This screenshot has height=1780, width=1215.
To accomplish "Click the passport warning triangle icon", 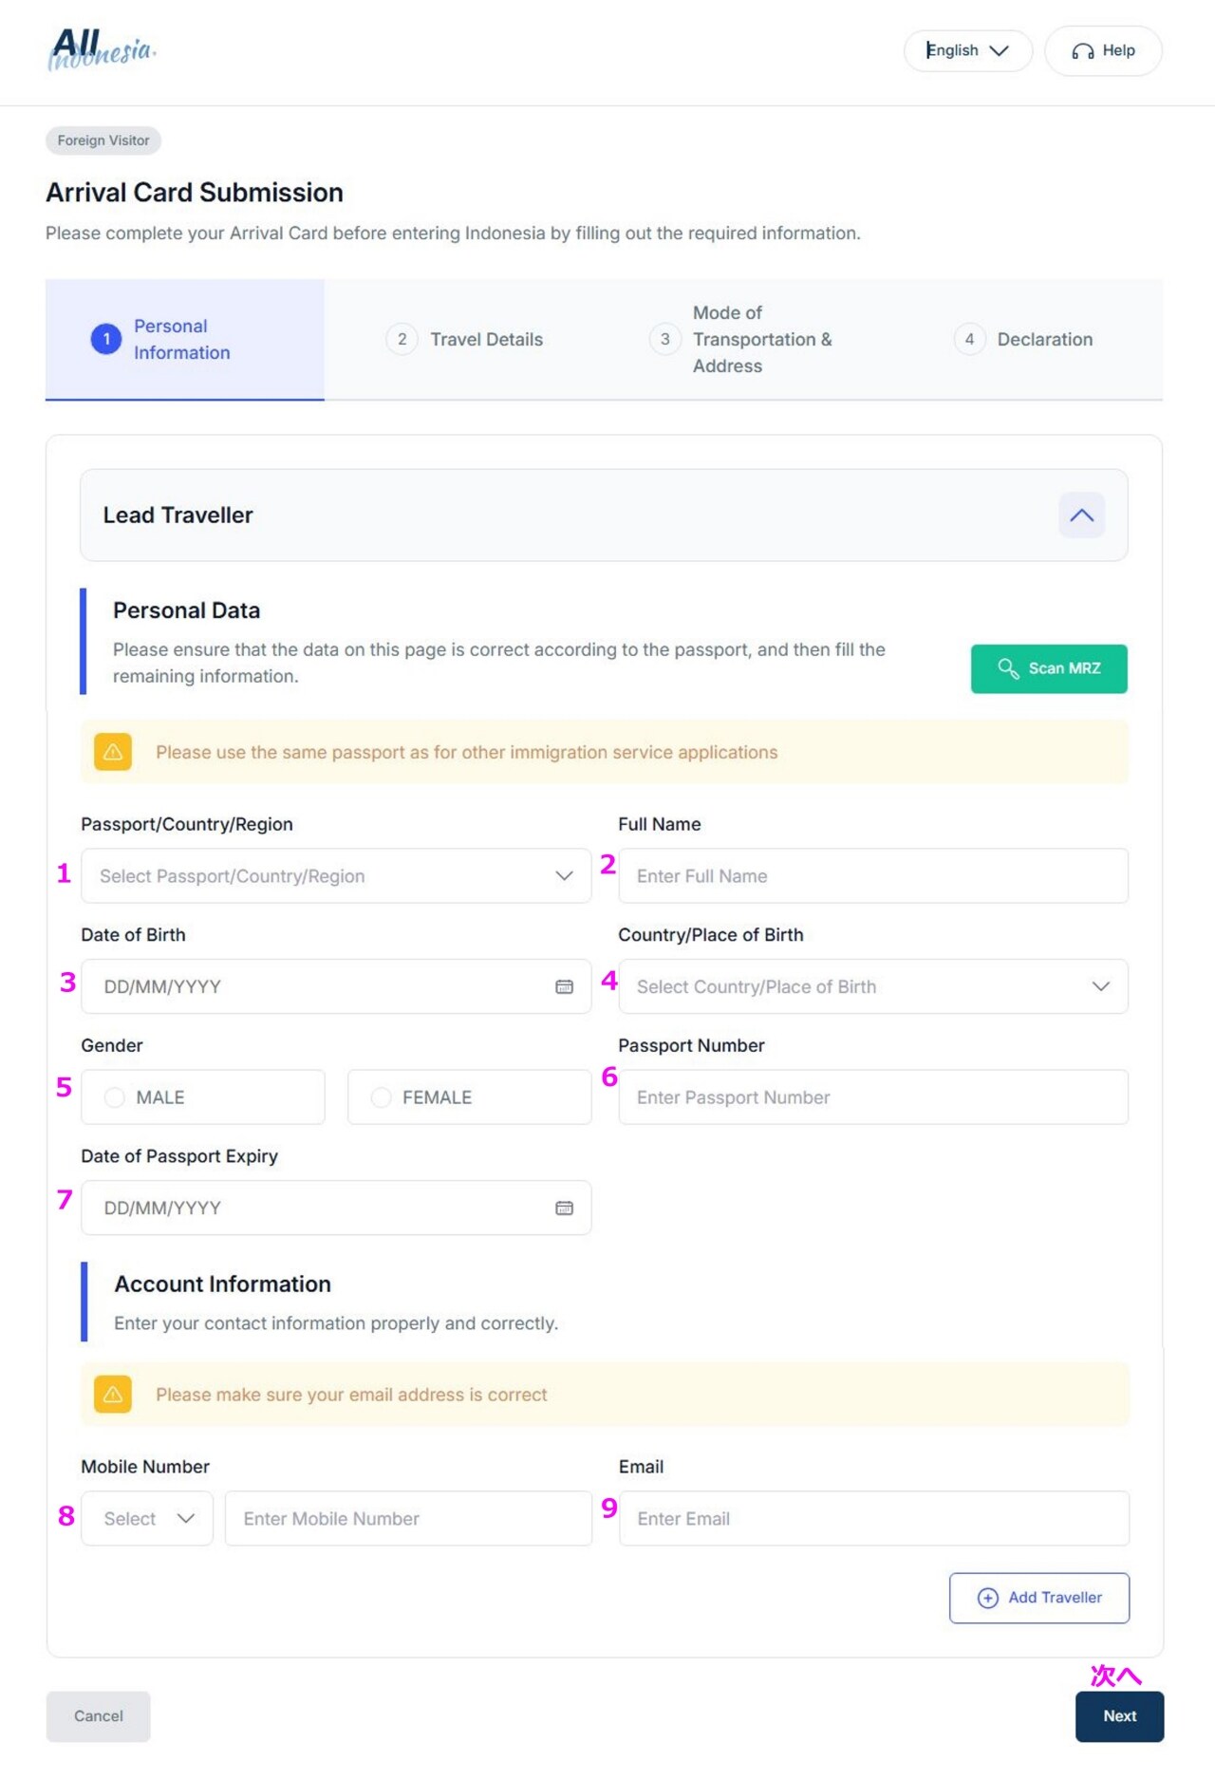I will (x=113, y=752).
